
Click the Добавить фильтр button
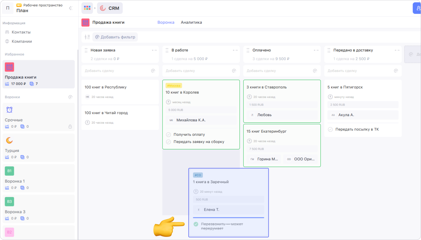click(115, 37)
